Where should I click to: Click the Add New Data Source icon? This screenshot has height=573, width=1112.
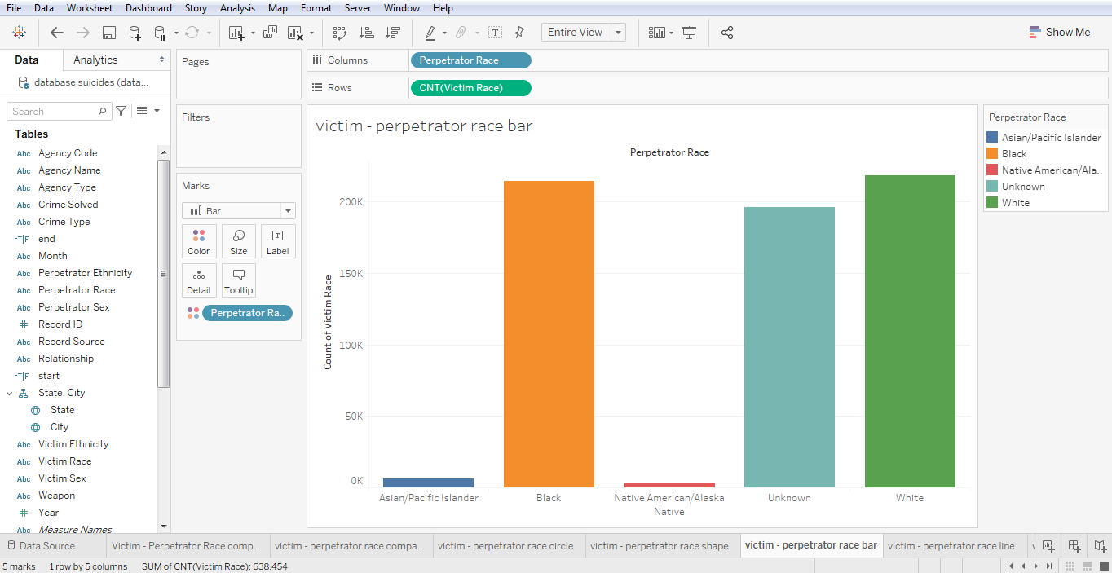(135, 33)
